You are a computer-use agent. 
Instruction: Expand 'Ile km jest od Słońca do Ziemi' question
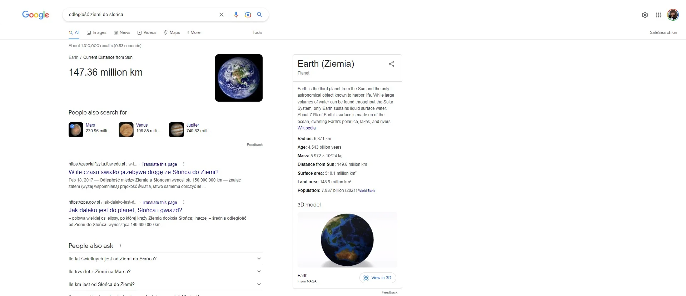(165, 285)
